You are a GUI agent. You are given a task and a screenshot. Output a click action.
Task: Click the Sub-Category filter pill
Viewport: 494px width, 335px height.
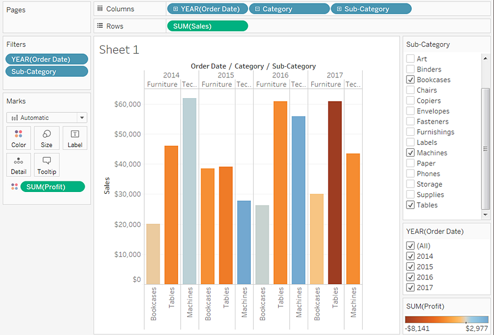point(46,71)
